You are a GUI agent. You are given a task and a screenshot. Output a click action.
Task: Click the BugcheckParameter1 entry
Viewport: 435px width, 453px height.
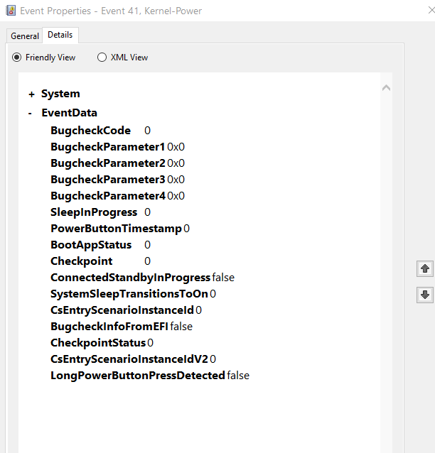click(x=107, y=147)
